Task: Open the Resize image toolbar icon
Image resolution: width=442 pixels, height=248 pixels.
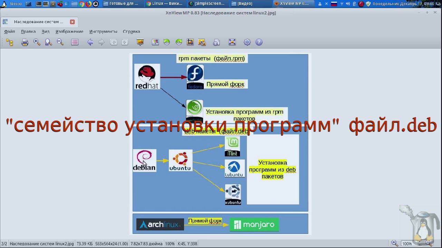Action: click(x=202, y=42)
